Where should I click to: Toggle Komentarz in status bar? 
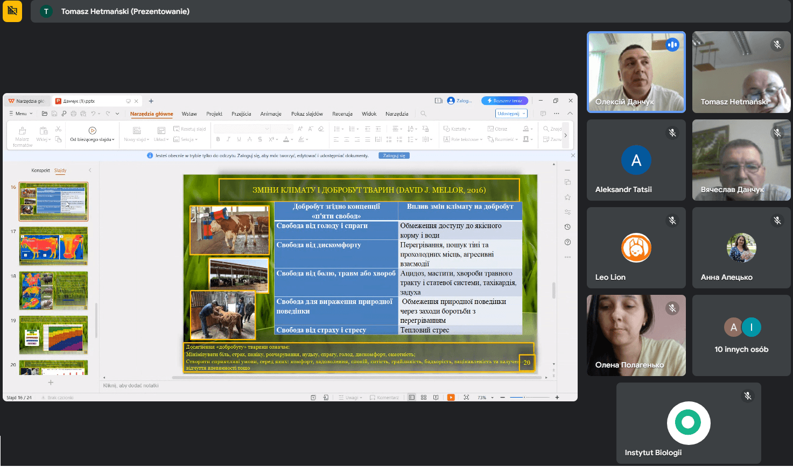[384, 398]
